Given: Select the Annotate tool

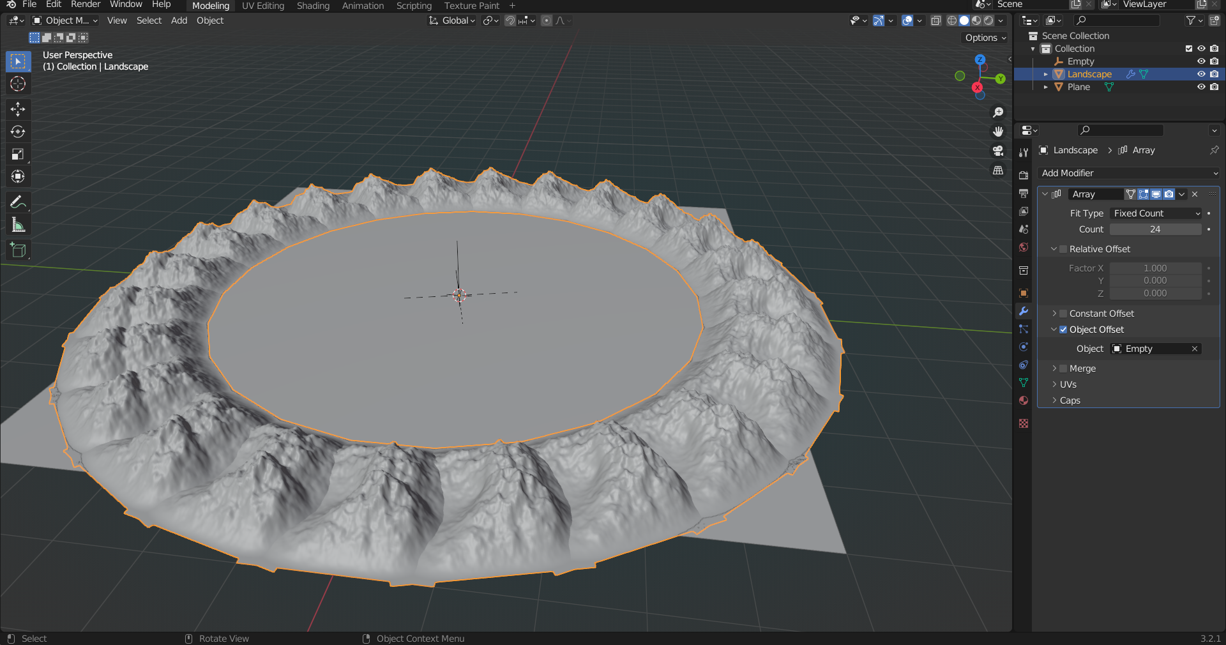Looking at the screenshot, I should tap(18, 202).
